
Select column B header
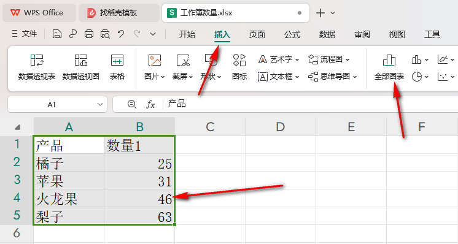pos(139,127)
